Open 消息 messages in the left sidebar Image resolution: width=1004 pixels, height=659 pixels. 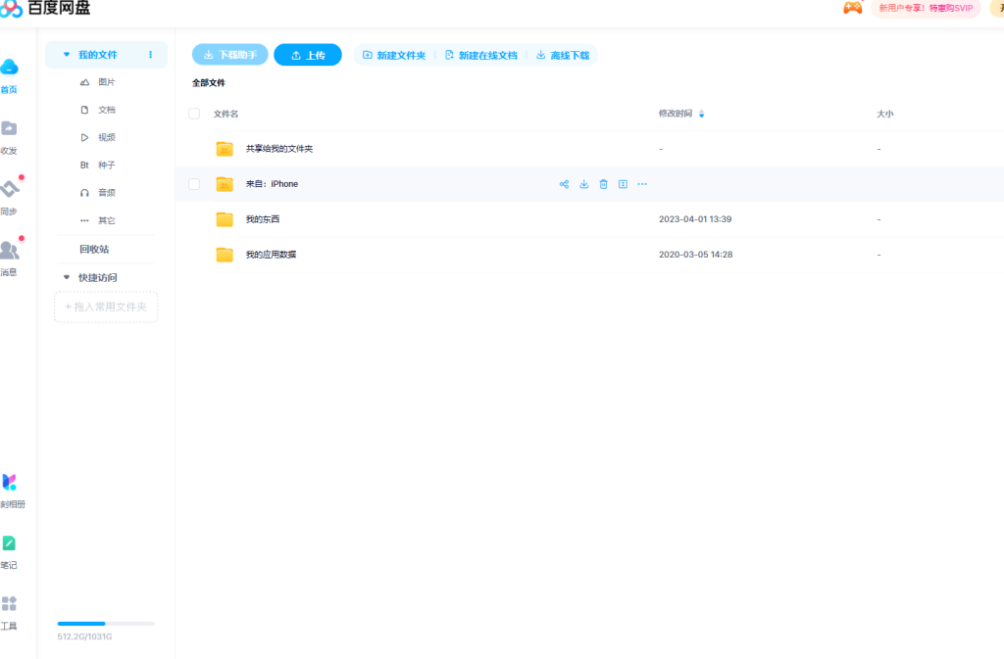click(x=9, y=257)
